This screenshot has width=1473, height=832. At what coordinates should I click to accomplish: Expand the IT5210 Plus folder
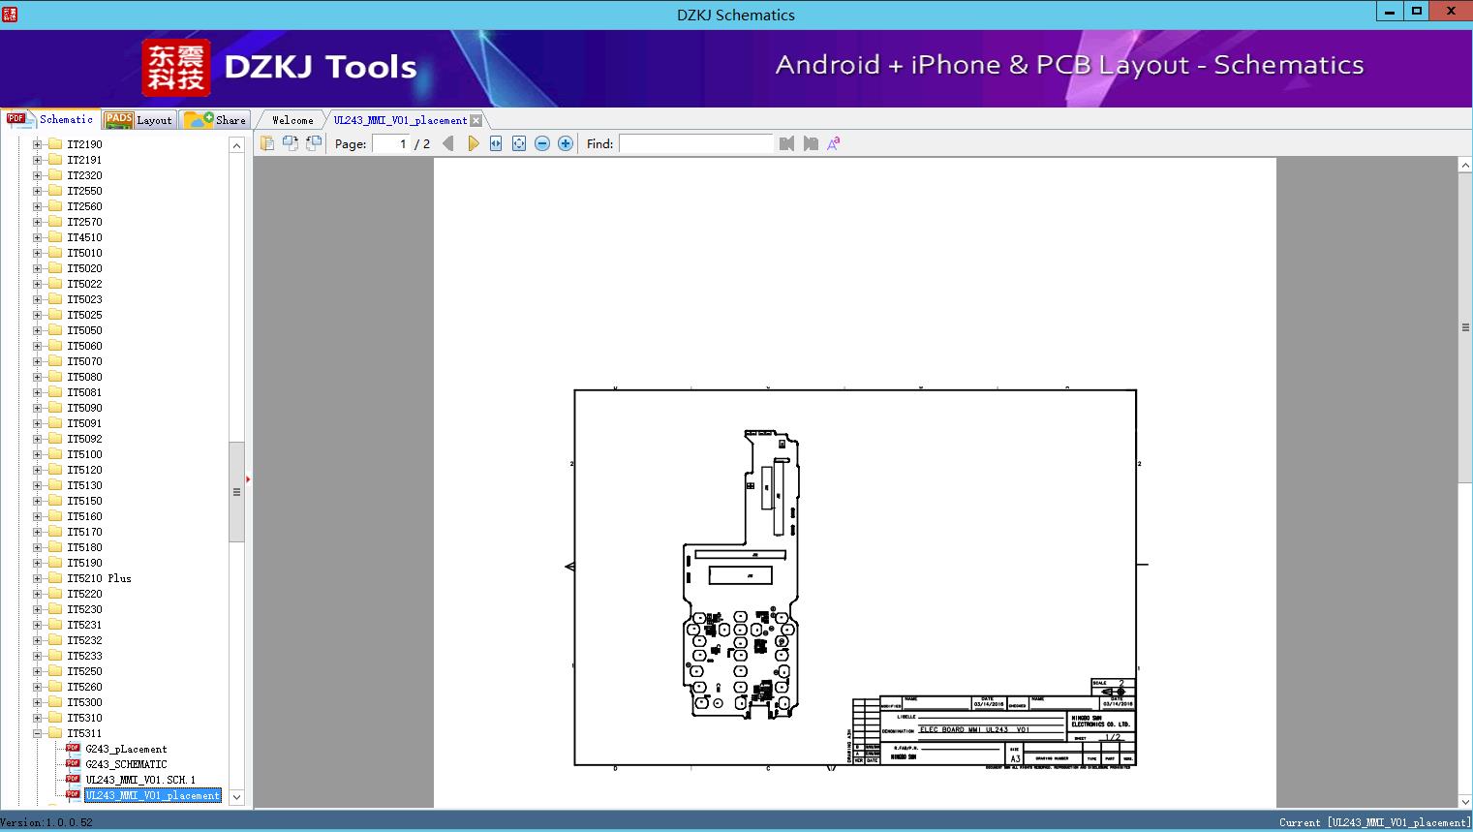pos(38,578)
